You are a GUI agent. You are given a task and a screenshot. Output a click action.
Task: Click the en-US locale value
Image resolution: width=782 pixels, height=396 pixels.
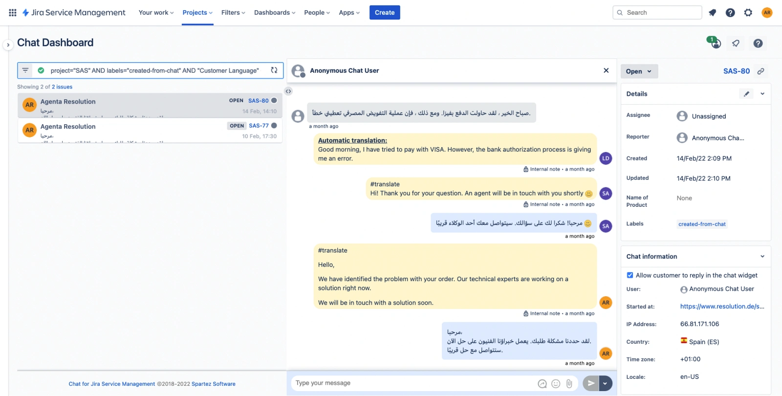690,377
